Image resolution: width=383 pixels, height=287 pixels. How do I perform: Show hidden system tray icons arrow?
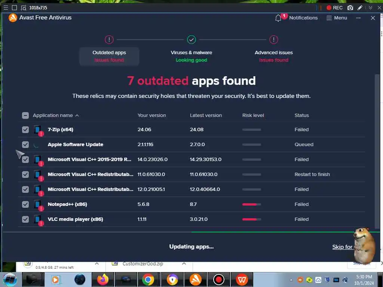point(291,280)
